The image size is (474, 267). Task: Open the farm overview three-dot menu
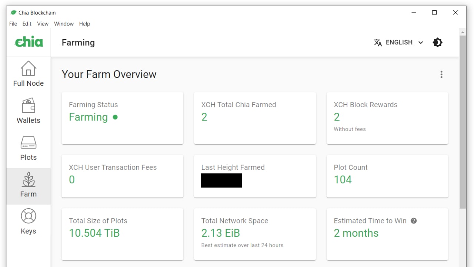[441, 74]
